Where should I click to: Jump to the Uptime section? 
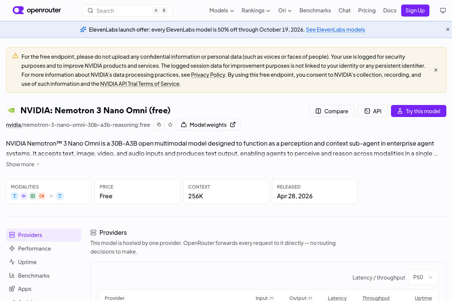coord(44,262)
